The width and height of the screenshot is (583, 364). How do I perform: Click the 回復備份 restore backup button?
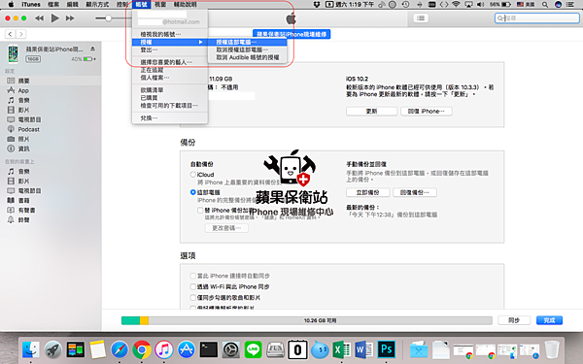click(x=415, y=192)
